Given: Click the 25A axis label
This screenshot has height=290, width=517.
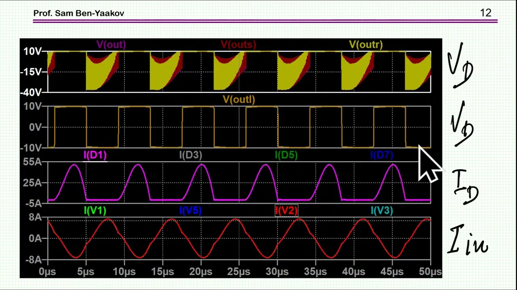Looking at the screenshot, I should coord(33,182).
